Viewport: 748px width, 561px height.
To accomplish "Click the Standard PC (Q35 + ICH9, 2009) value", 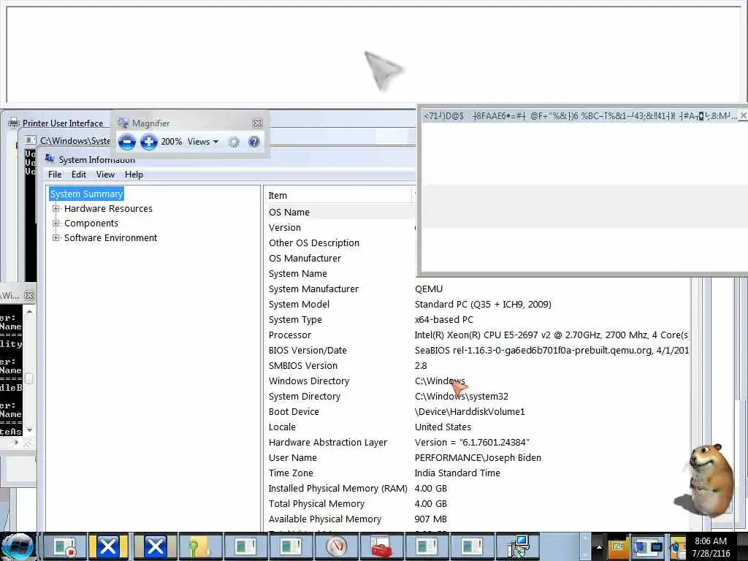I will tap(483, 304).
